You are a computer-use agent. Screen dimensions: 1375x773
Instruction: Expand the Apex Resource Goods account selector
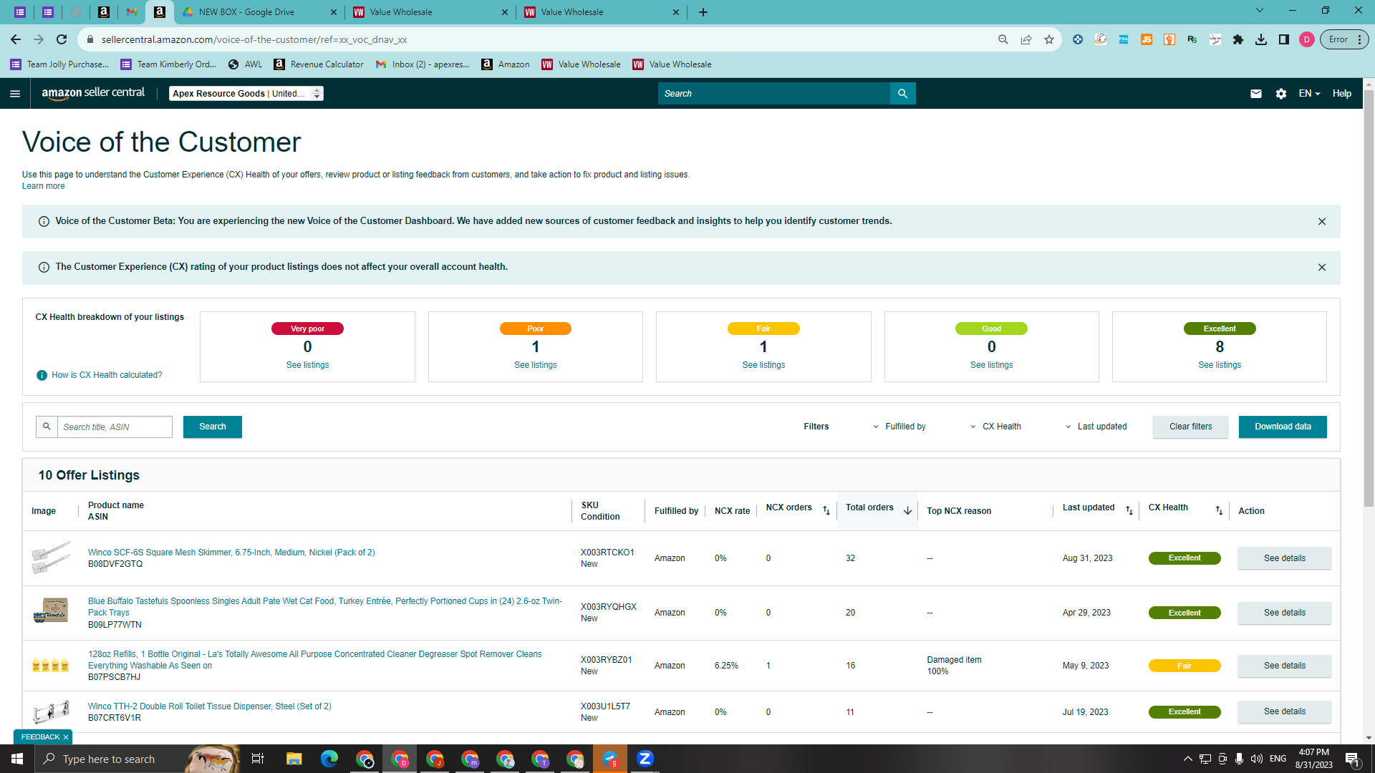click(x=246, y=94)
